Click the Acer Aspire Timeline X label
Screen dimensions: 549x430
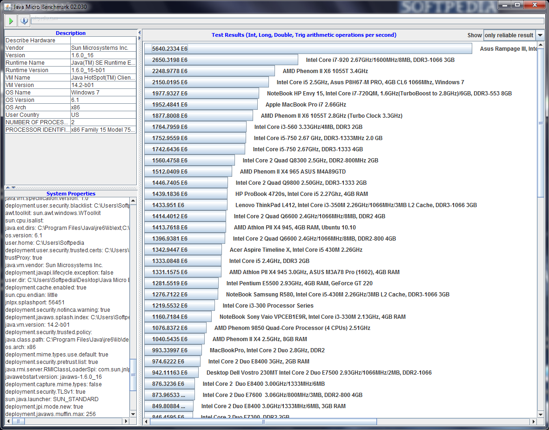[x=296, y=249]
